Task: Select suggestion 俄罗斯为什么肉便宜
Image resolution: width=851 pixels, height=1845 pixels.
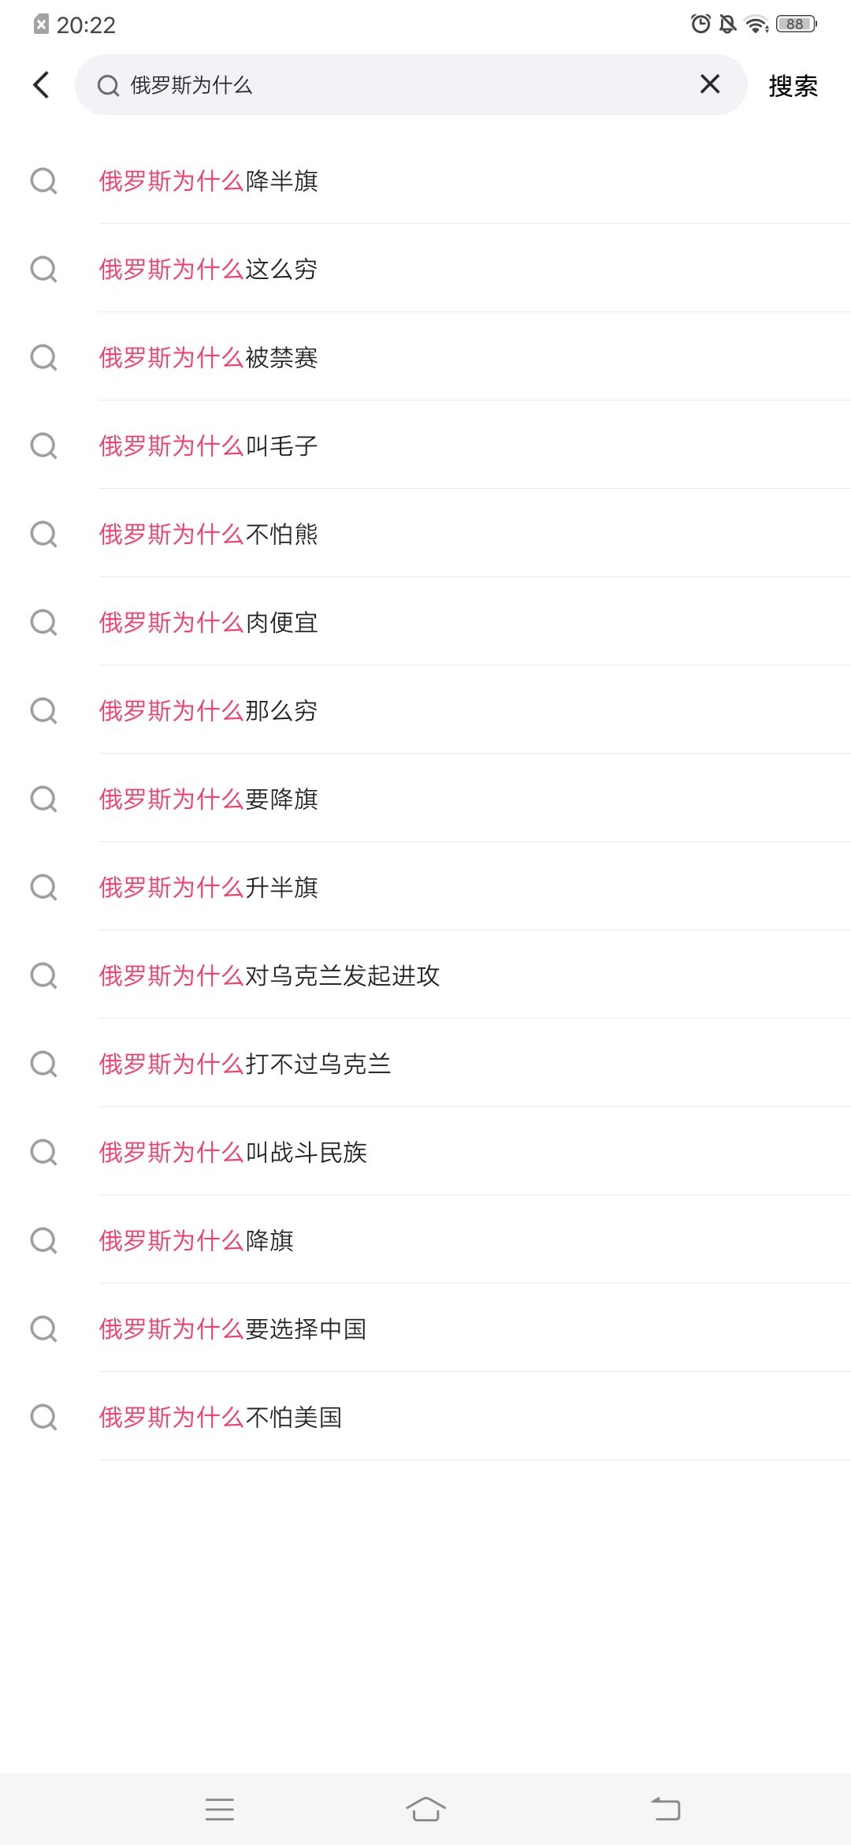Action: tap(209, 623)
